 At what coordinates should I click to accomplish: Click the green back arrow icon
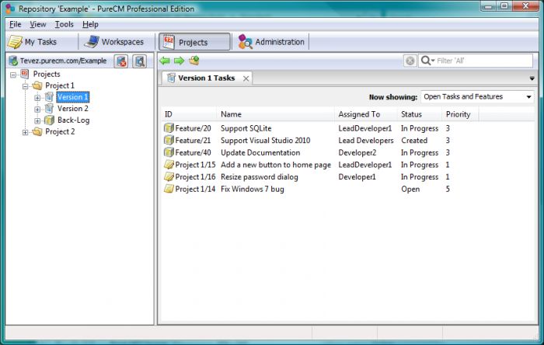coord(165,61)
